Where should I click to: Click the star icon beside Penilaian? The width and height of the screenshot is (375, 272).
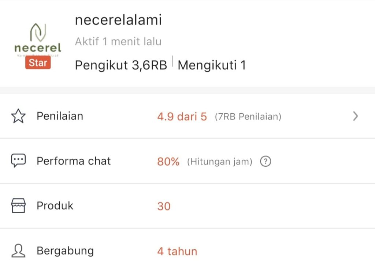18,116
